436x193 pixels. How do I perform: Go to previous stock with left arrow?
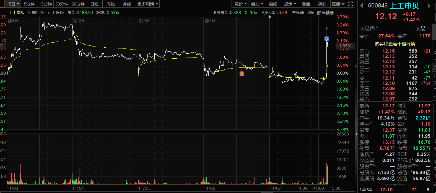point(361,6)
